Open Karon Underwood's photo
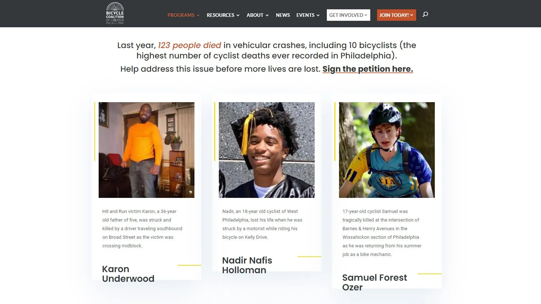541x304 pixels. (x=146, y=150)
